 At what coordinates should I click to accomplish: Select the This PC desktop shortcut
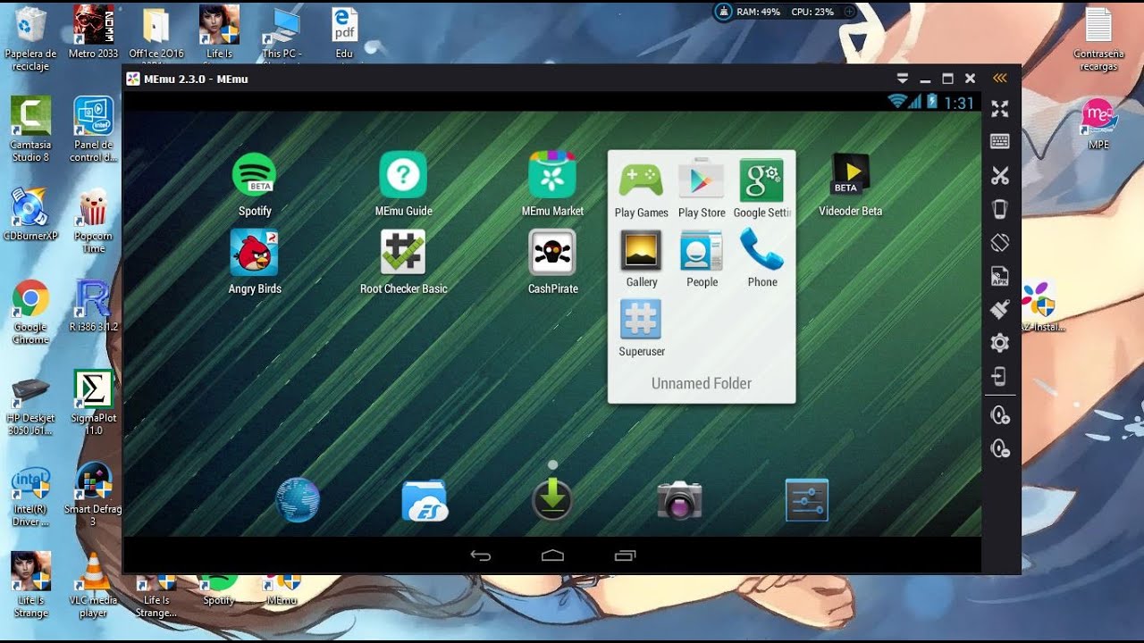(282, 32)
